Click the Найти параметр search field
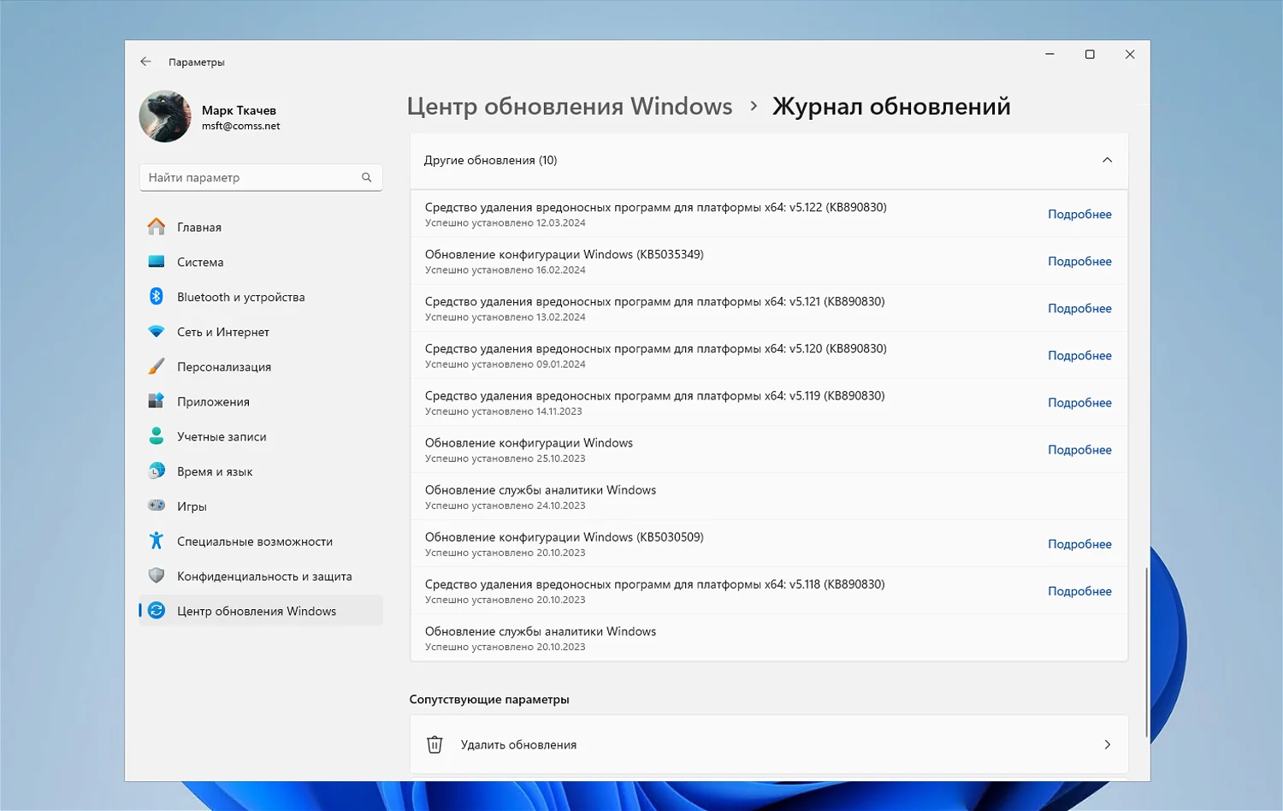This screenshot has width=1283, height=811. 261,177
